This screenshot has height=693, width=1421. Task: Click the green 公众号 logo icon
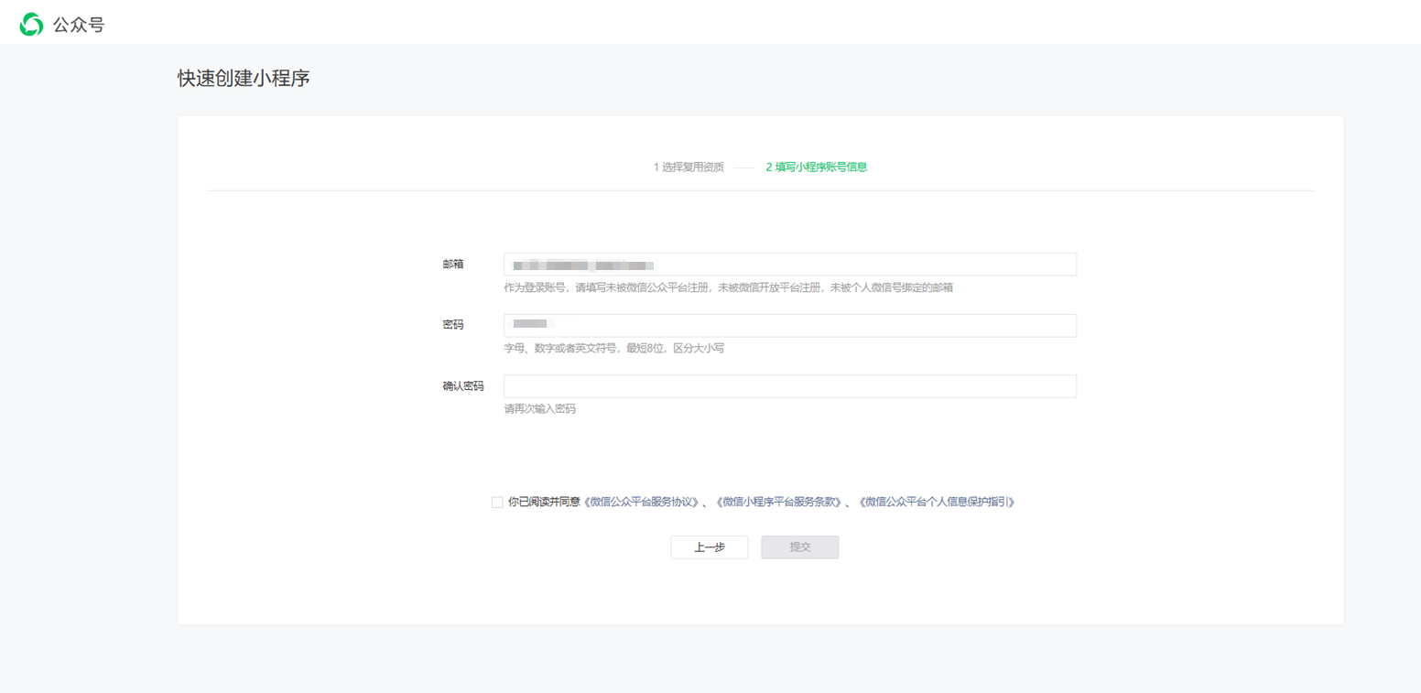coord(31,25)
